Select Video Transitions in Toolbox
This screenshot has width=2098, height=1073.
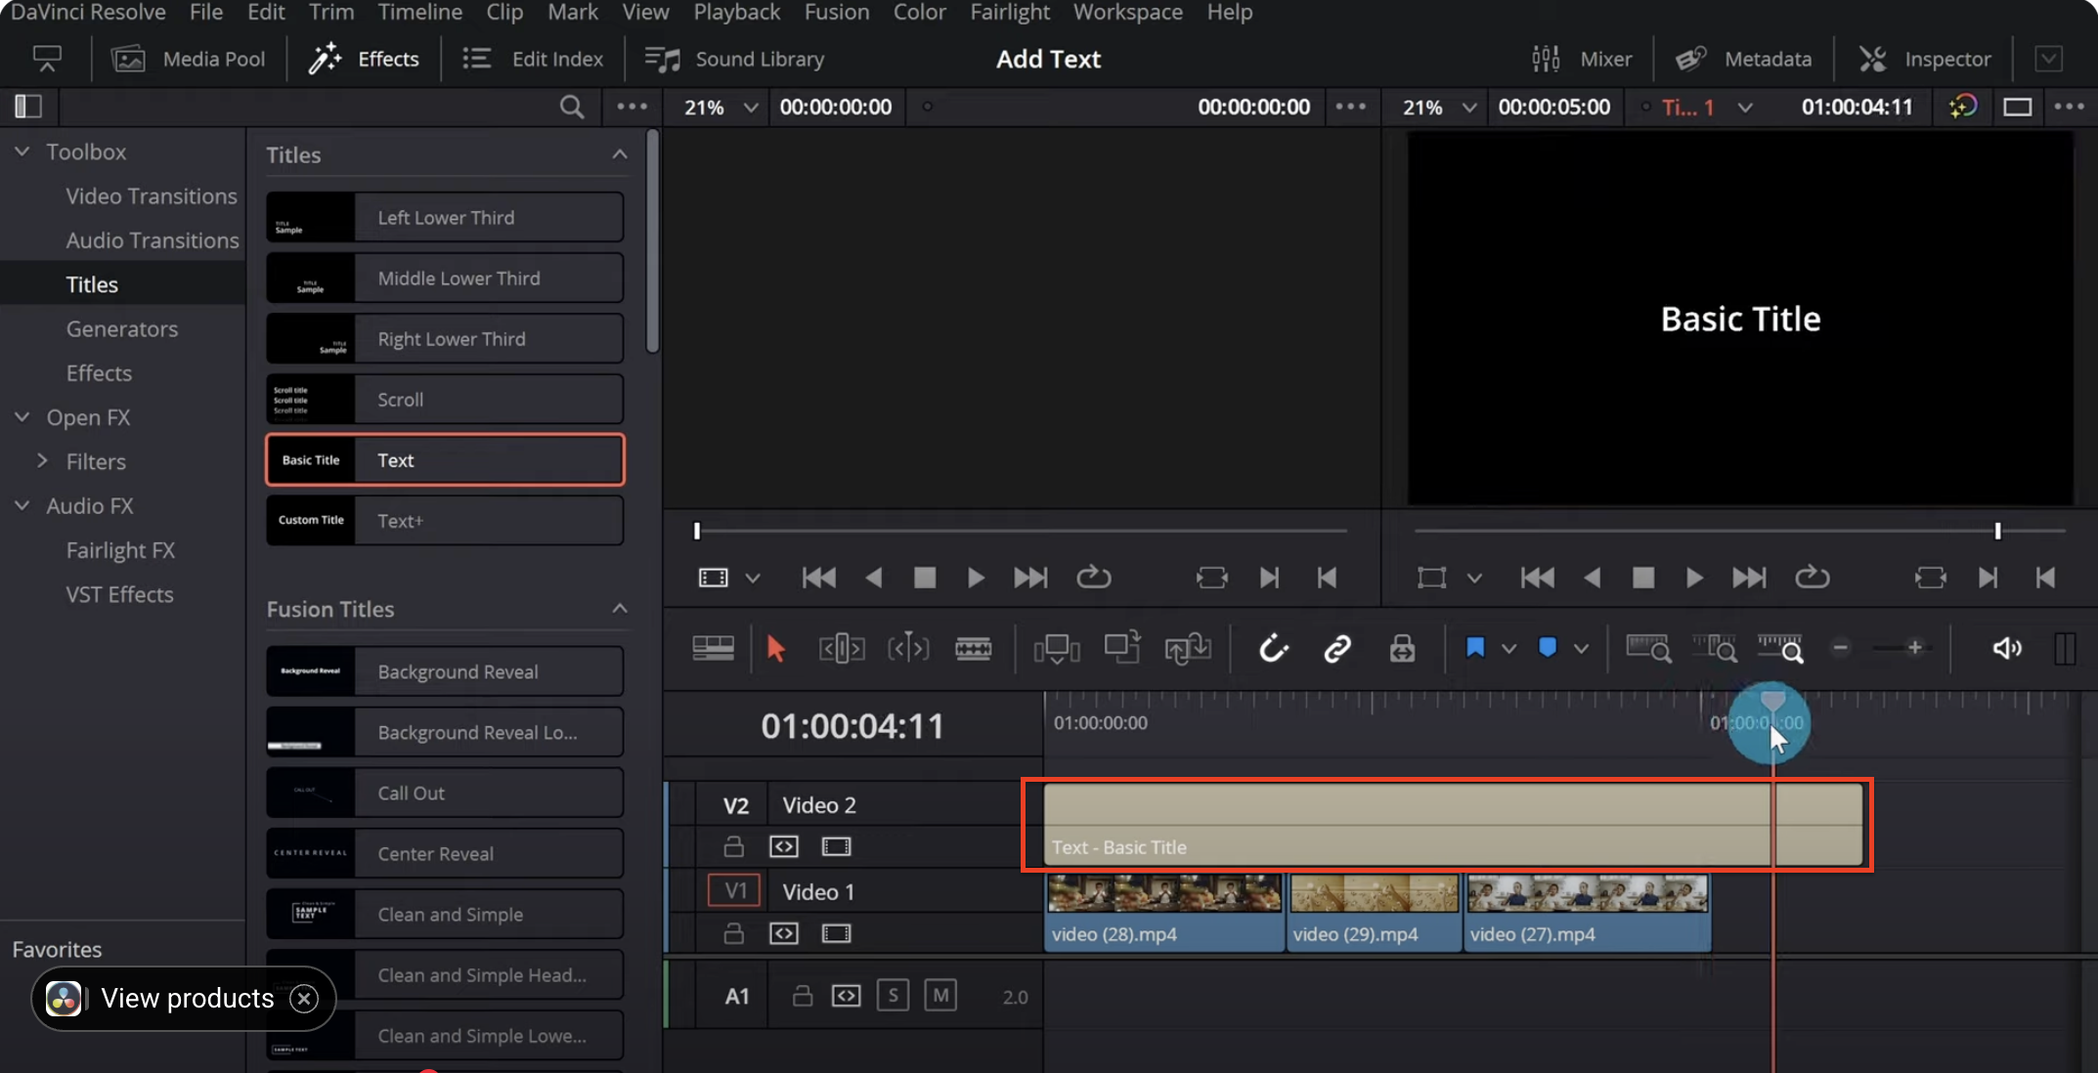coord(152,195)
